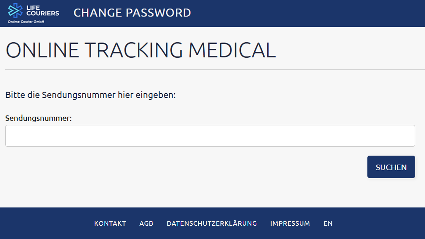425x239 pixels.
Task: Click SUCHEN to search a shipment
Action: (391, 167)
